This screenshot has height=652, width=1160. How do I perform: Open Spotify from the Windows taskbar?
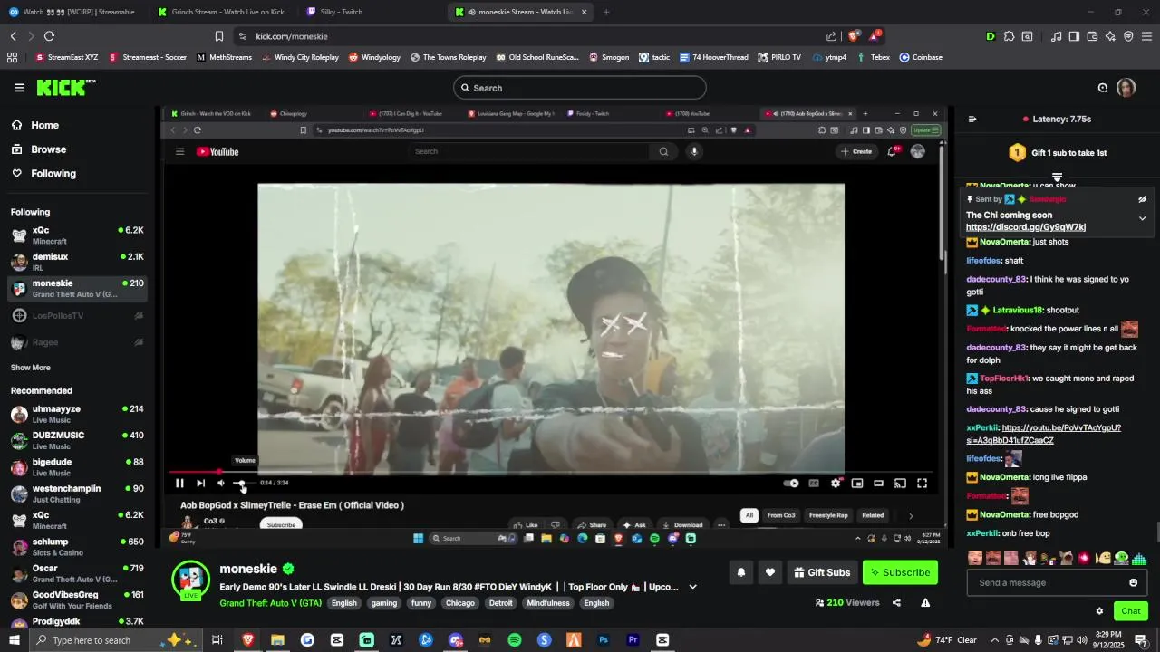point(515,640)
